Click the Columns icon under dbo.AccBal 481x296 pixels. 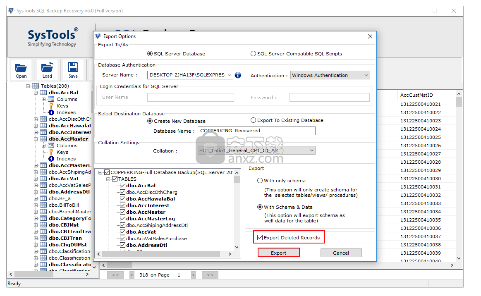(51, 99)
